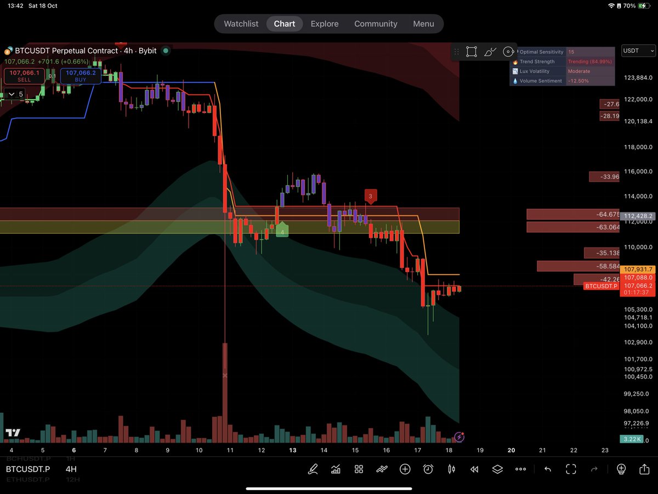Tap the Trend Strength dashboard row
Image resolution: width=658 pixels, height=494 pixels.
(563, 61)
